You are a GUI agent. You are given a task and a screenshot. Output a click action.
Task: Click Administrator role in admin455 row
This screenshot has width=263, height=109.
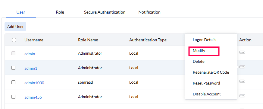90,97
